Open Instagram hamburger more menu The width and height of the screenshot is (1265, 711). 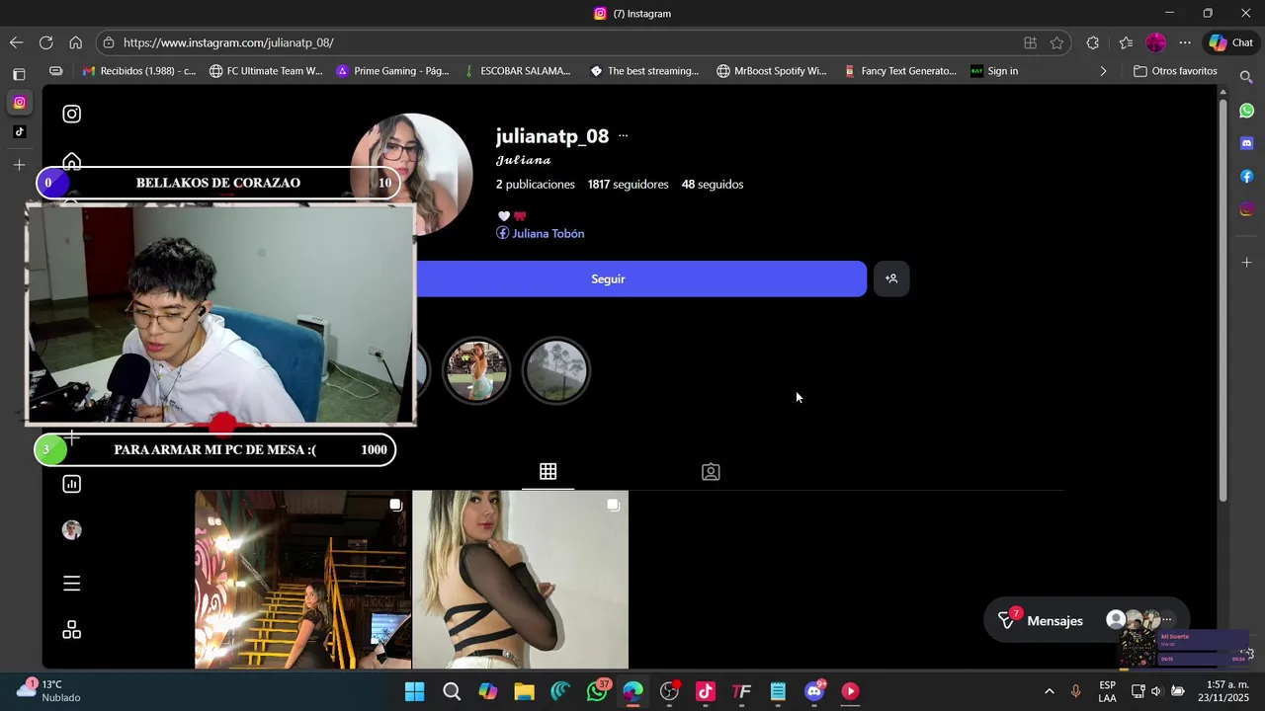click(x=71, y=584)
